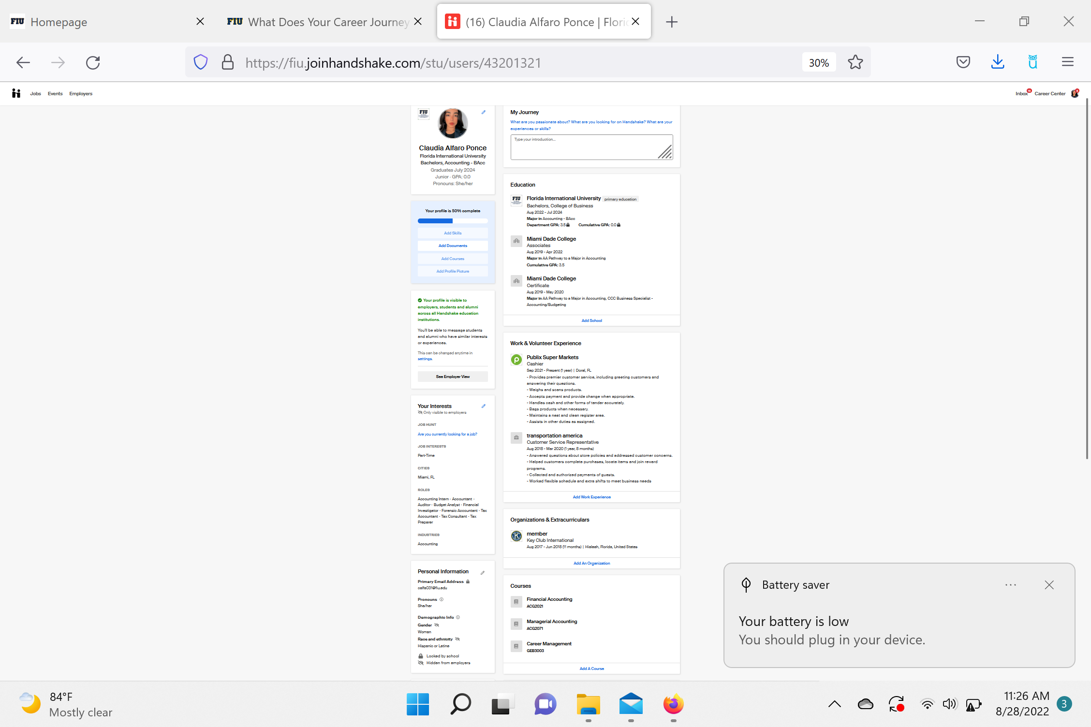Open the Employers menu item

coord(81,94)
